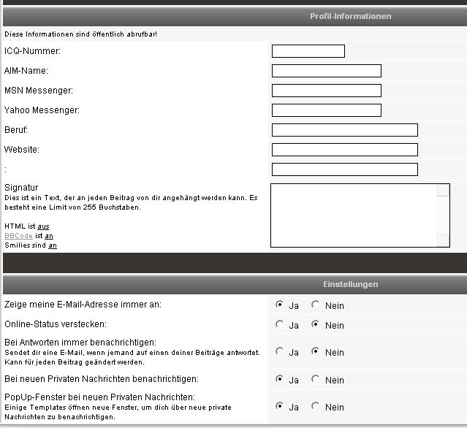Screen dimensions: 467x428
Task: Select Nein for showing e-mail address
Action: pos(316,305)
